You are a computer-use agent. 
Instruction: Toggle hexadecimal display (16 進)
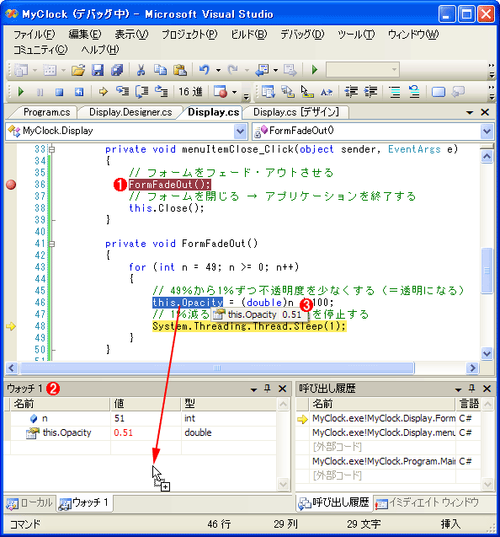[x=190, y=92]
